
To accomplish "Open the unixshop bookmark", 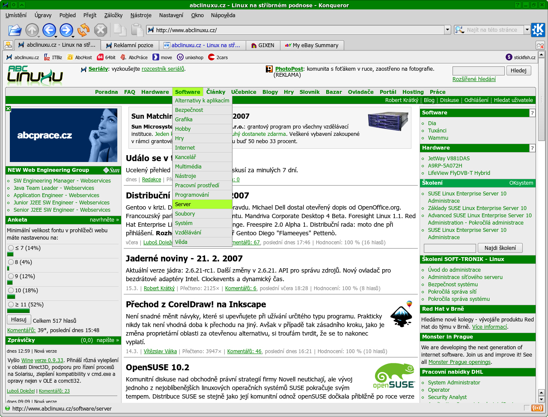I will 190,57.
